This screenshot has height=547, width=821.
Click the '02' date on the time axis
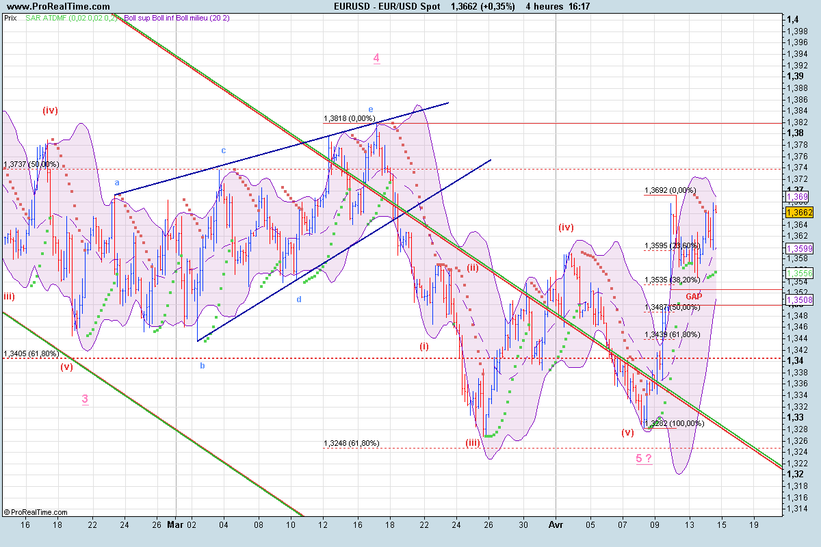[192, 526]
